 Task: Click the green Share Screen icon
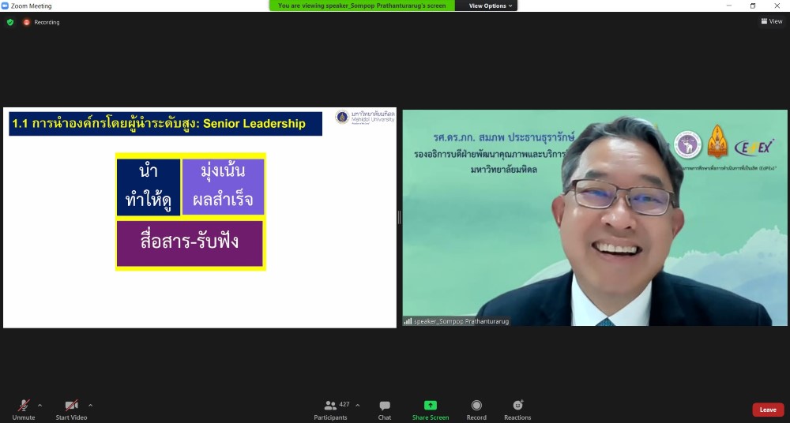[431, 405]
